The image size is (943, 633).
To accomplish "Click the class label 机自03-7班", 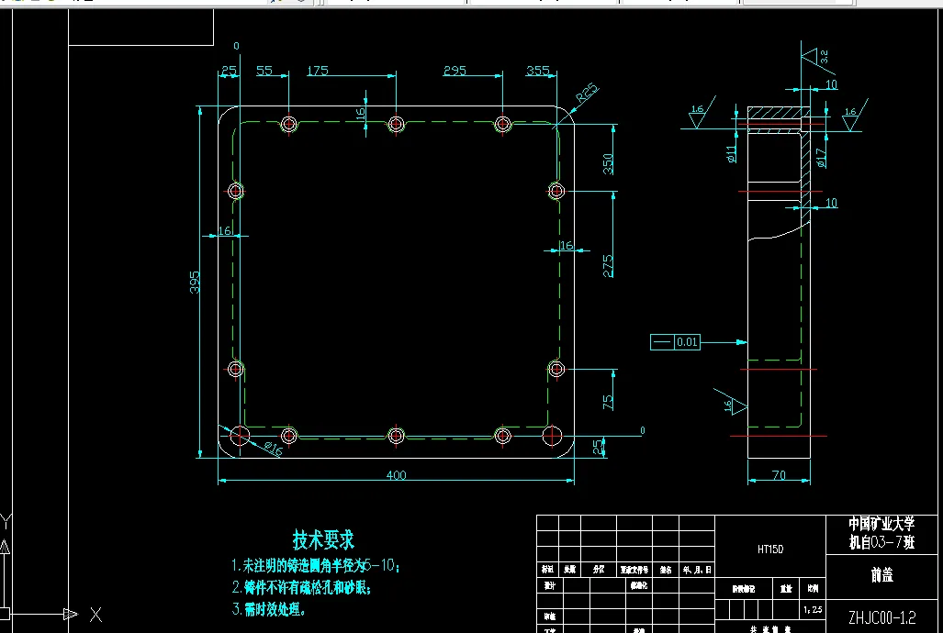I will coord(881,542).
